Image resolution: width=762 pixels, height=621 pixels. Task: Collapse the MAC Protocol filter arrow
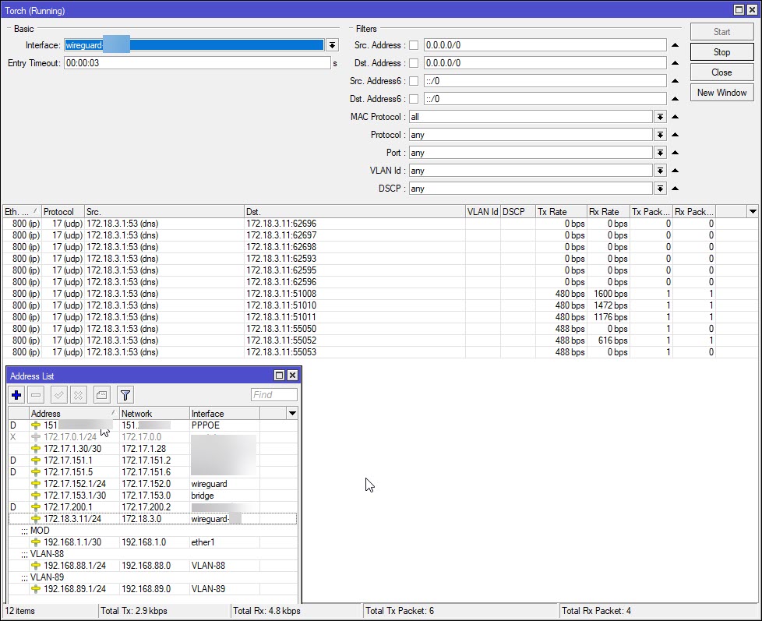(675, 117)
